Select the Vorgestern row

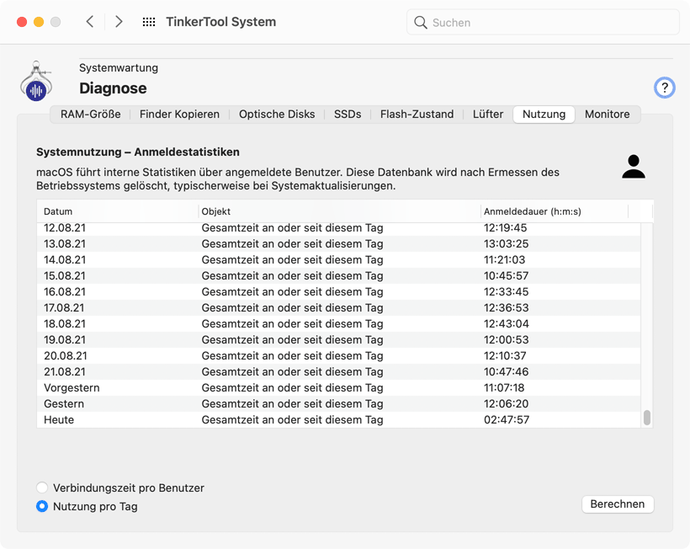click(338, 388)
